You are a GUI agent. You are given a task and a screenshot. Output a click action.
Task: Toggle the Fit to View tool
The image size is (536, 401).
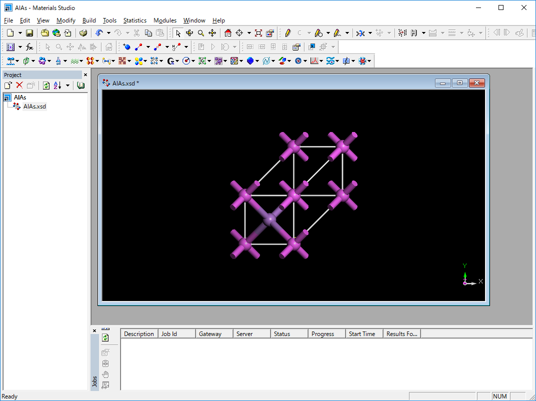point(258,33)
